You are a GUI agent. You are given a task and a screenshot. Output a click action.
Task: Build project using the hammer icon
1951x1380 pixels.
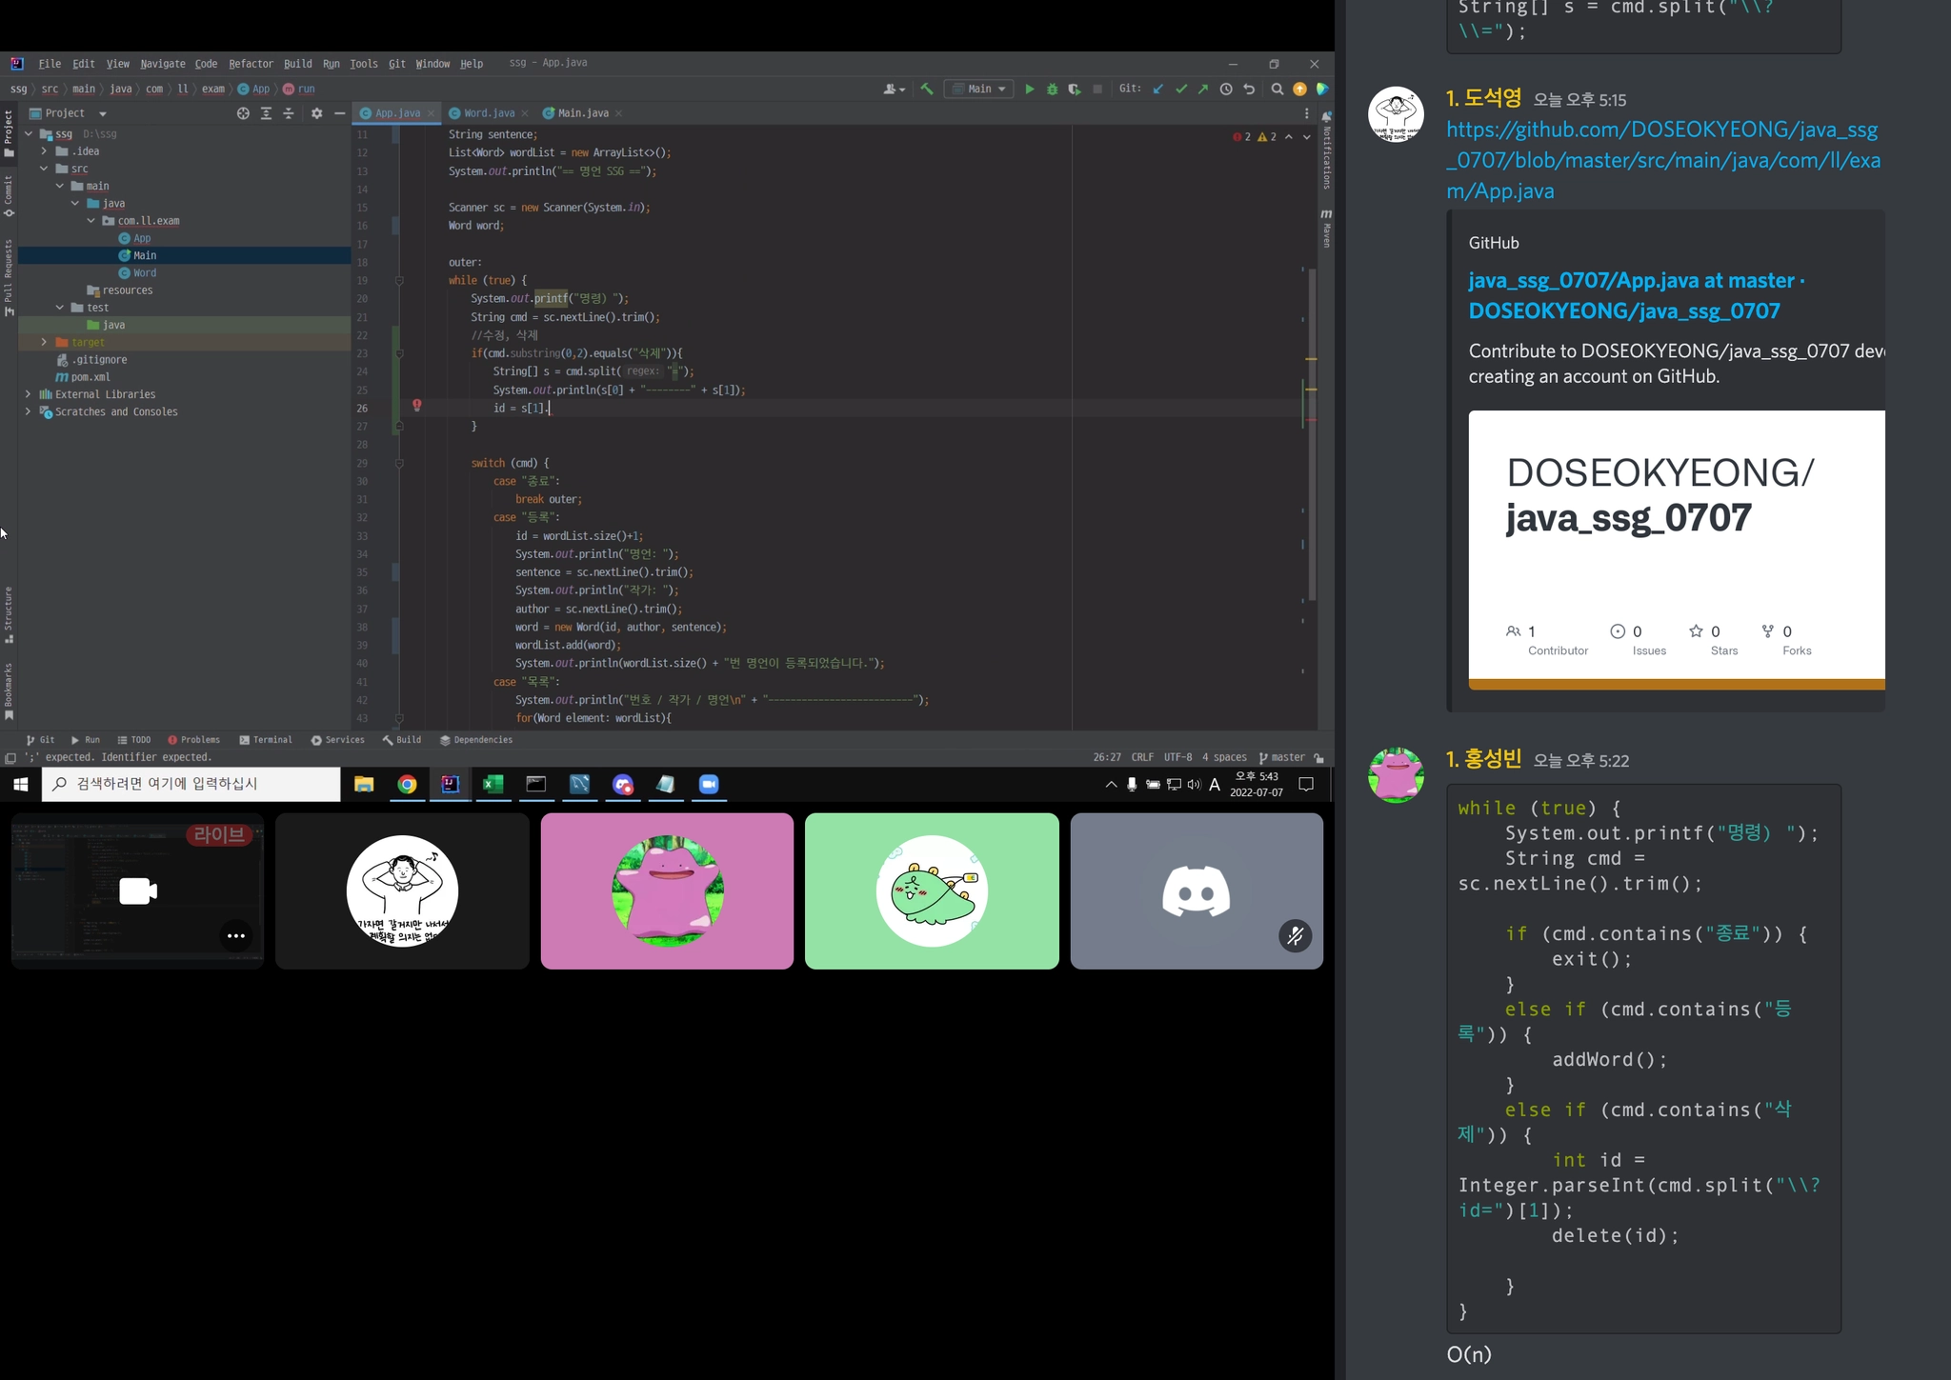click(x=926, y=89)
